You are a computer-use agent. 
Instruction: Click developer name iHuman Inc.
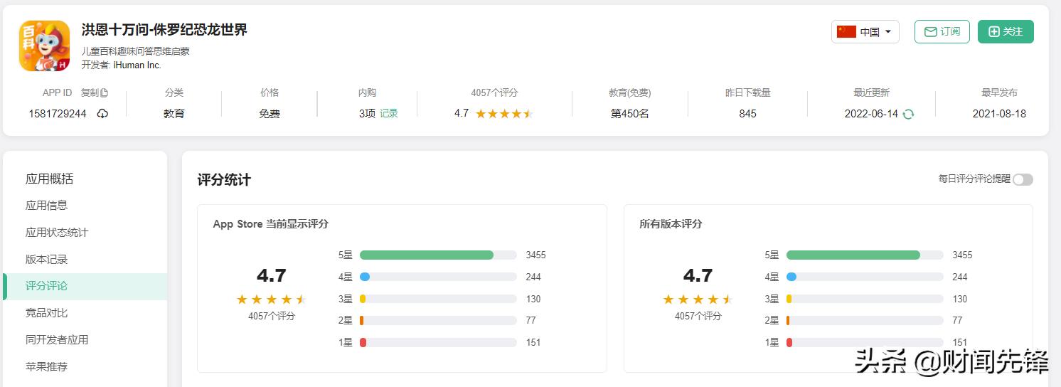[x=137, y=65]
